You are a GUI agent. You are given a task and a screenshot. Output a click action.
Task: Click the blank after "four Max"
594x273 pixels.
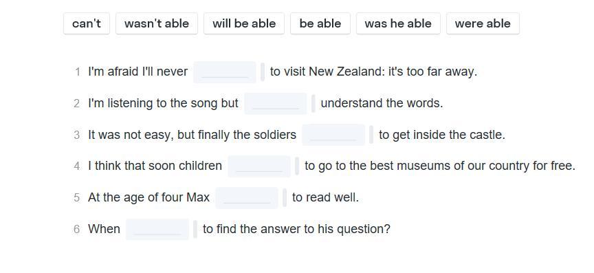pyautogui.click(x=247, y=198)
